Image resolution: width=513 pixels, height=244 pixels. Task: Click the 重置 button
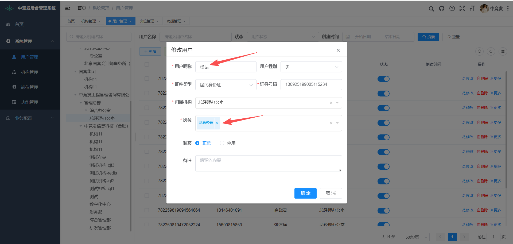(453, 37)
